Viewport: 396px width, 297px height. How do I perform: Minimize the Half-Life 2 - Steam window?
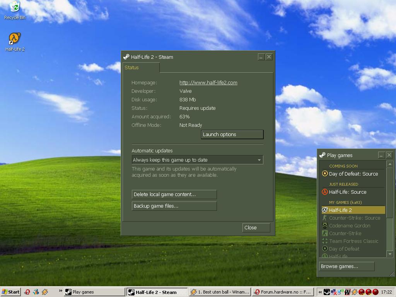coord(261,57)
